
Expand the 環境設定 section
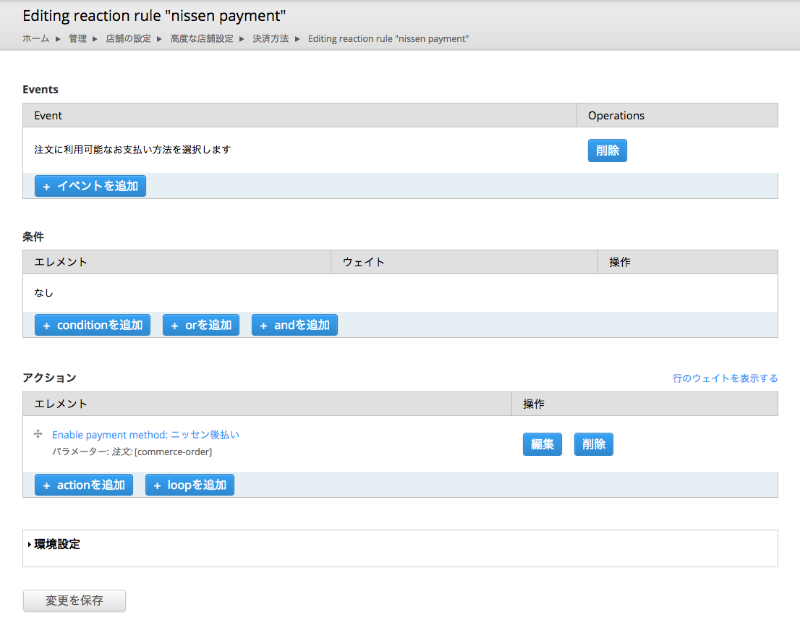(56, 544)
